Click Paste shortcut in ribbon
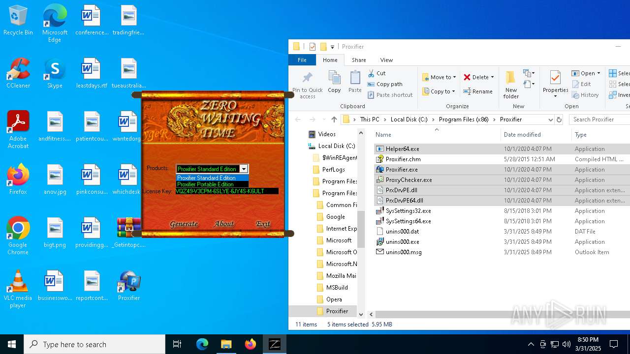Viewport: 630px width, 354px height. point(390,95)
